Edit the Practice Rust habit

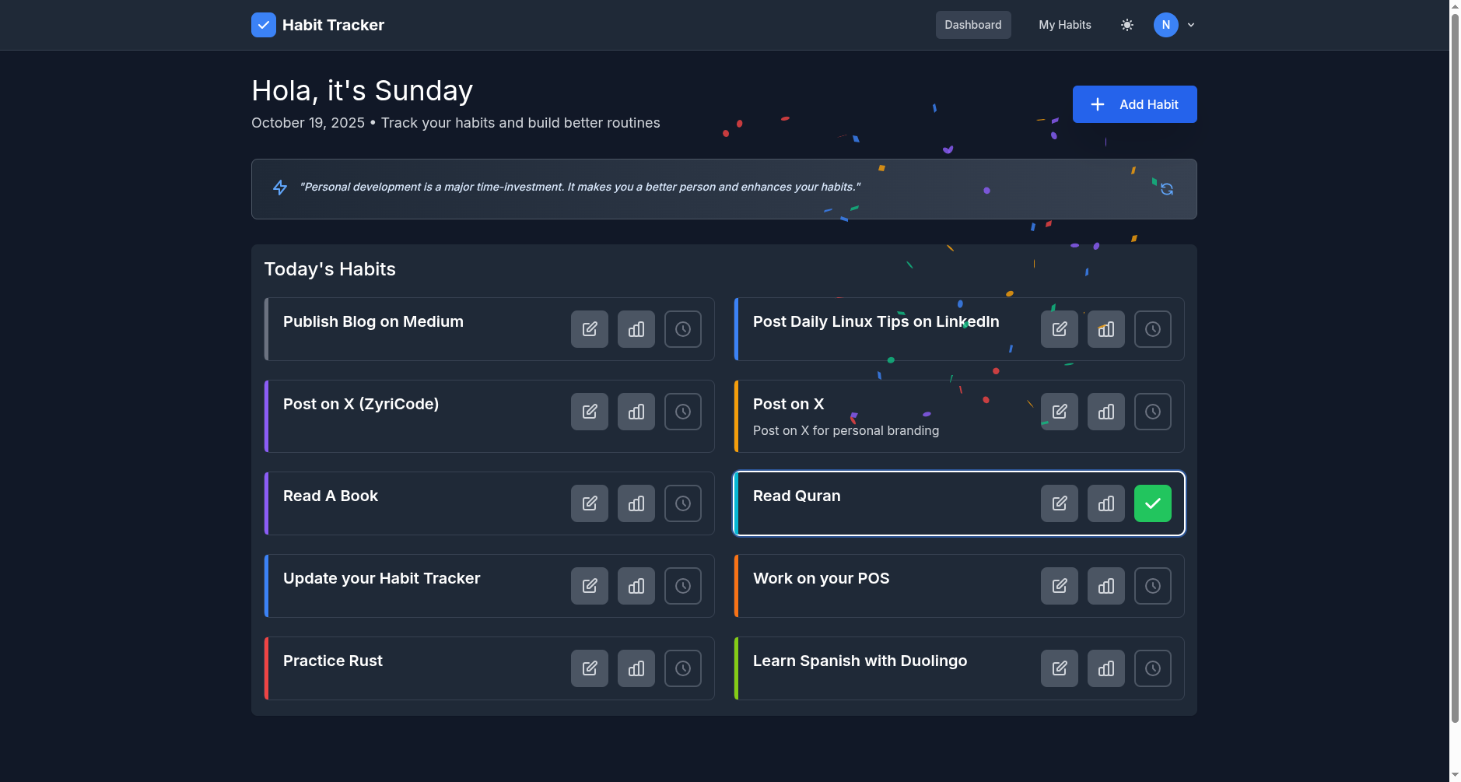589,668
